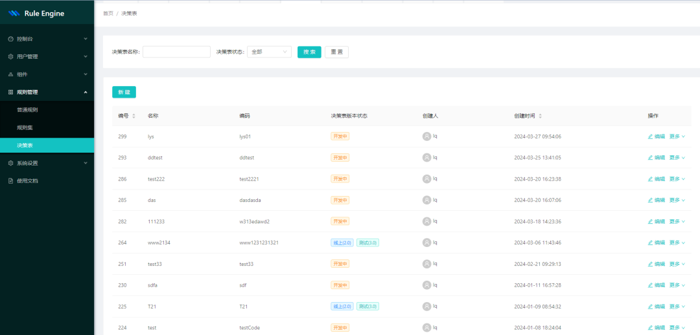Viewport: 700px width, 335px height.
Task: Click the 使用文档 document icon in sidebar
Action: coord(10,180)
